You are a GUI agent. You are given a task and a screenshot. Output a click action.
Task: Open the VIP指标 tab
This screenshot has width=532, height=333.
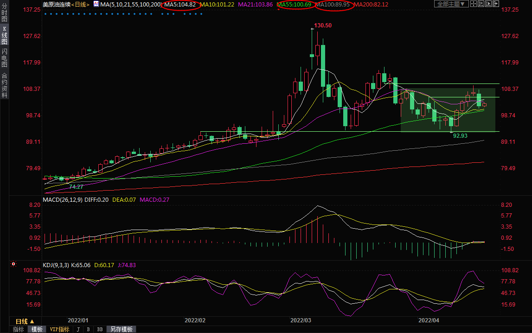[59, 329]
